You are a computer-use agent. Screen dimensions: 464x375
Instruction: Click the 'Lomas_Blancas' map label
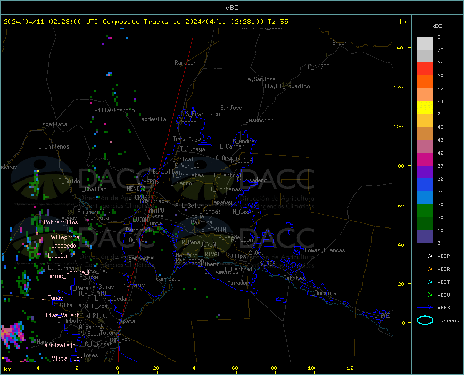click(x=325, y=250)
